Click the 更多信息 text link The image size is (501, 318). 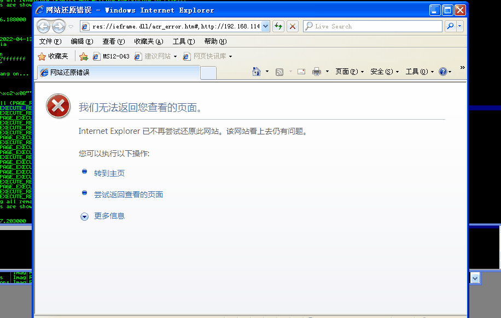click(x=109, y=216)
